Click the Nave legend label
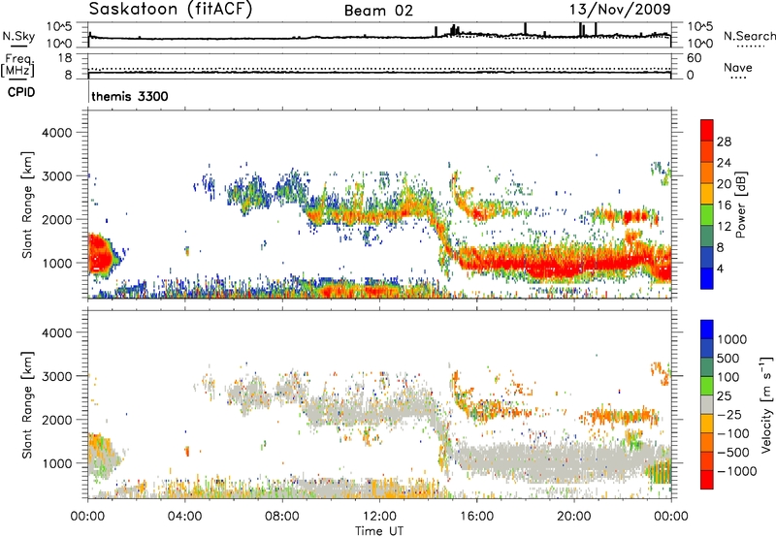The image size is (776, 537). point(738,68)
